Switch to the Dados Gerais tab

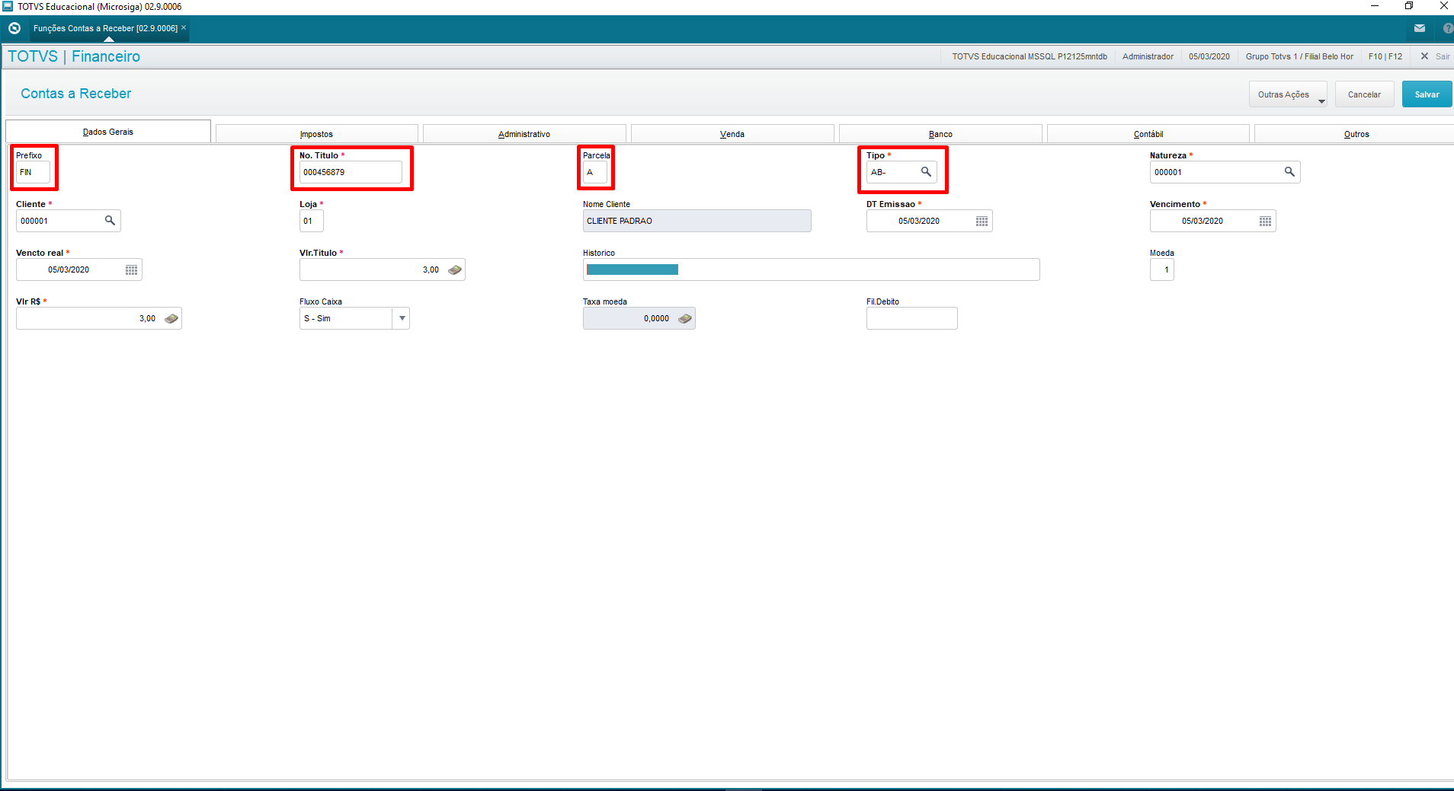[x=108, y=132]
